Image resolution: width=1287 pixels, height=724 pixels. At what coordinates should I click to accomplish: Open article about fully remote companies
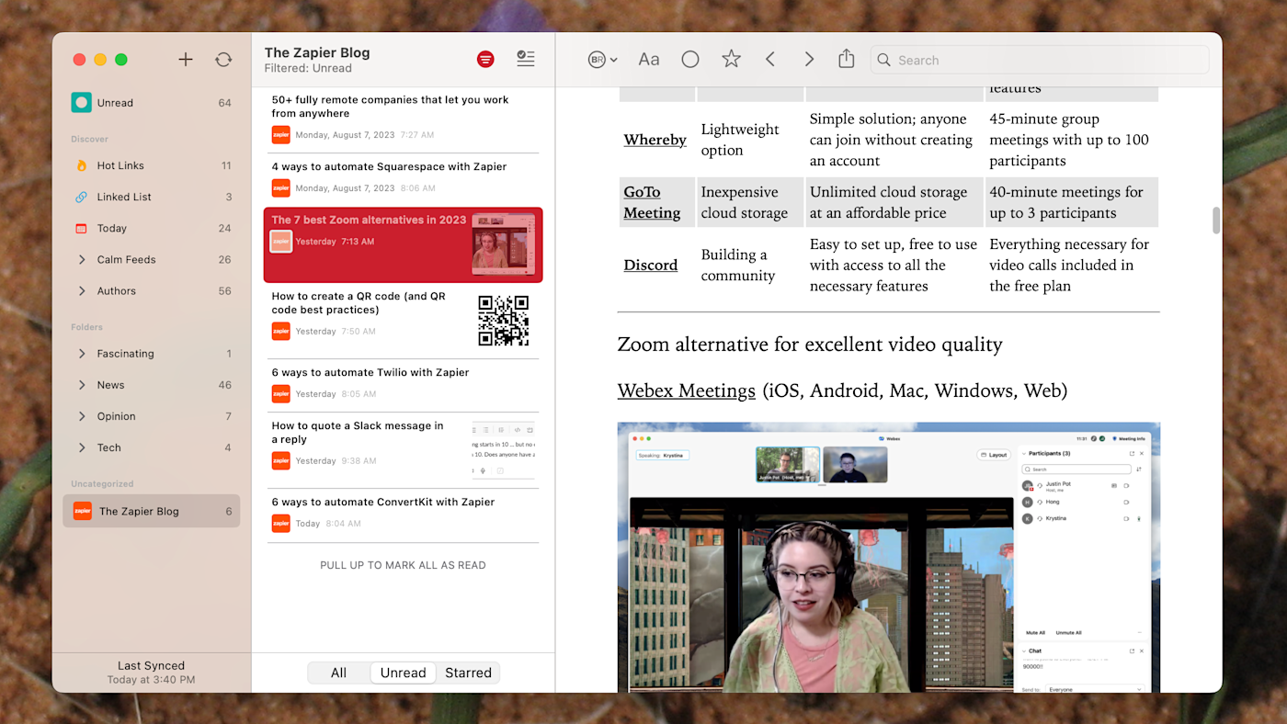403,119
